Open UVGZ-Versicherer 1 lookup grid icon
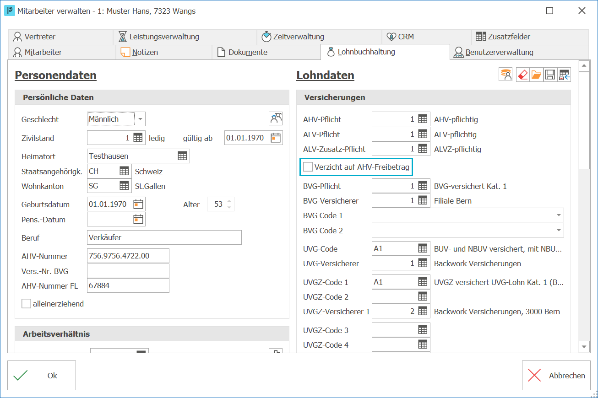Viewport: 598px width, 398px height. point(423,312)
